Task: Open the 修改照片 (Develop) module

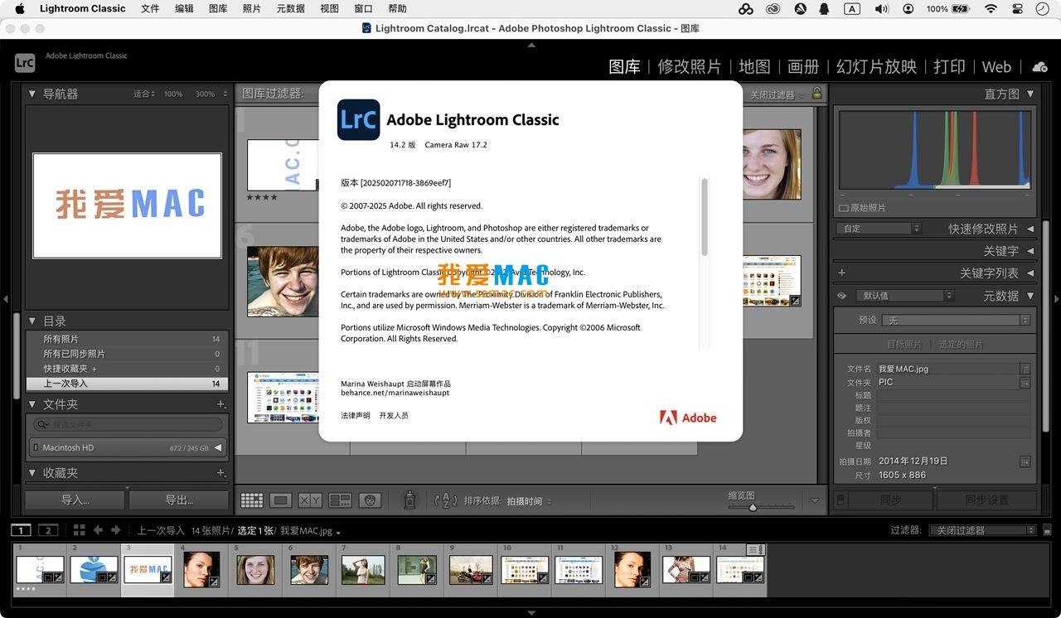Action: (x=689, y=67)
